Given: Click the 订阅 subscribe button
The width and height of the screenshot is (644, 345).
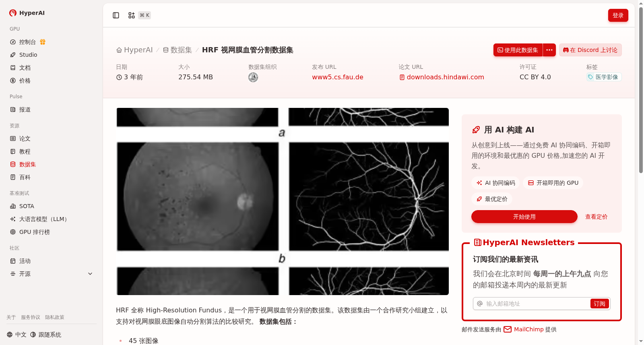Looking at the screenshot, I should 599,304.
